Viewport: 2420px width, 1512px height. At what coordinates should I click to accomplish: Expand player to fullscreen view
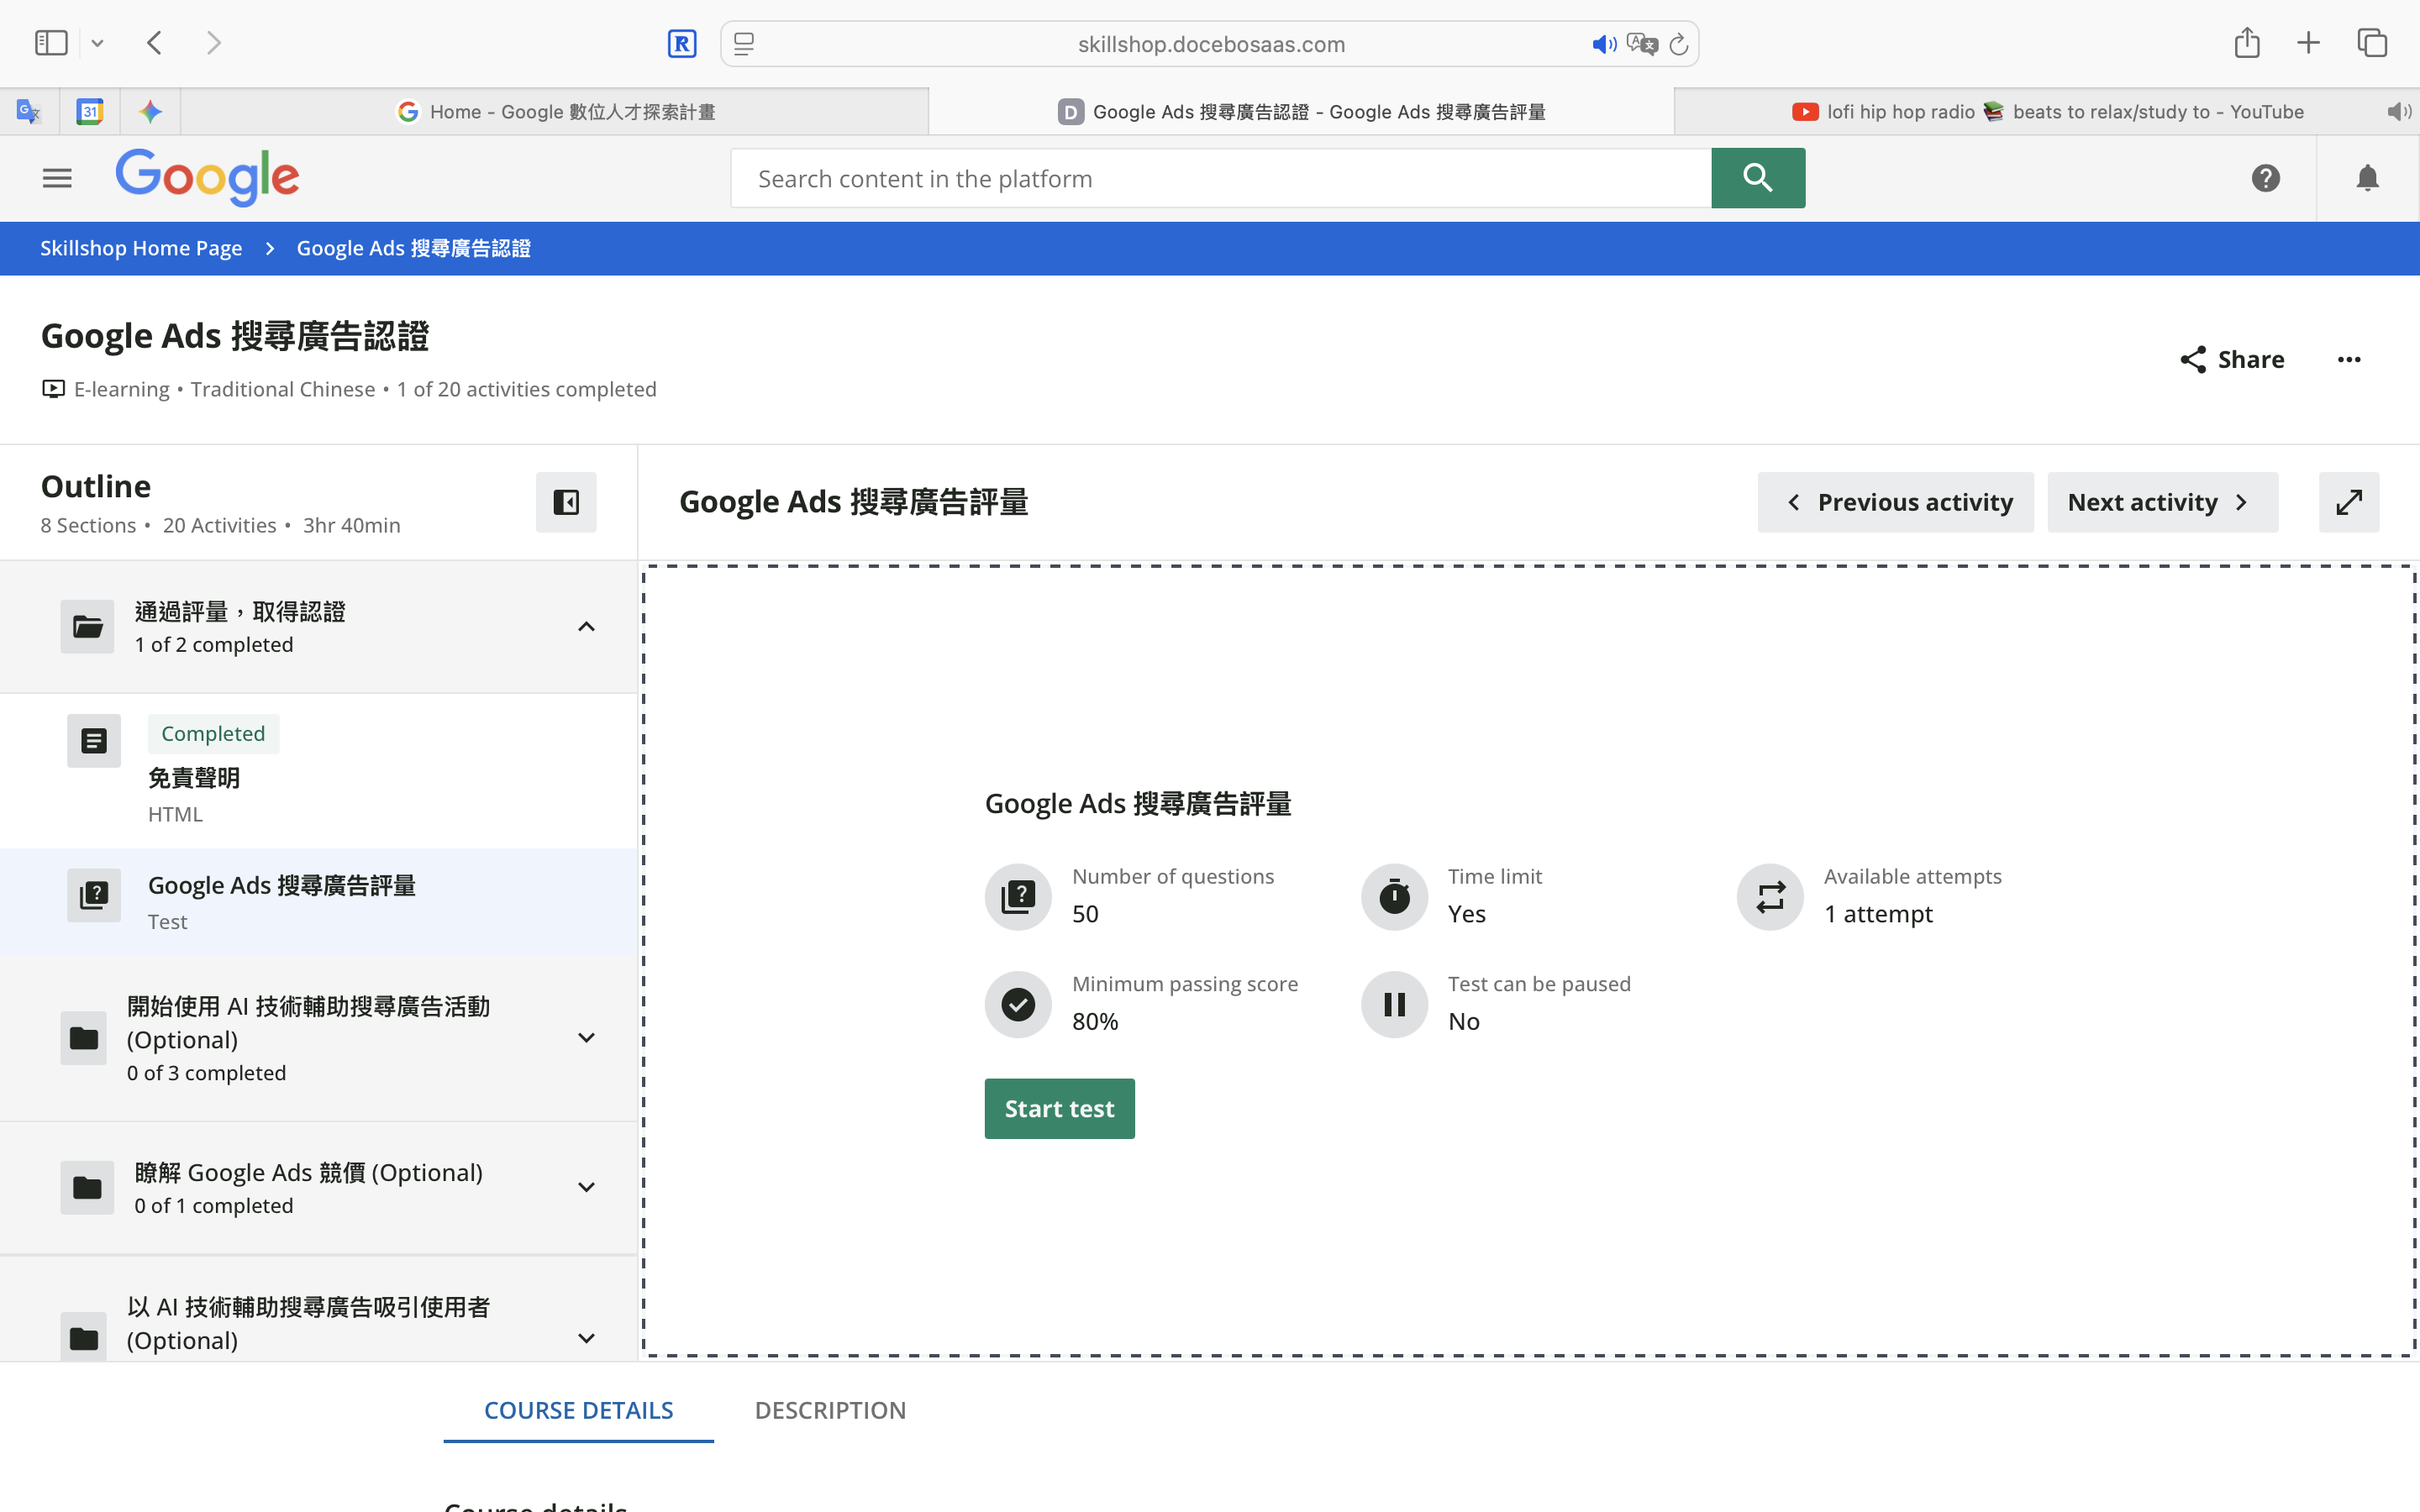tap(2348, 502)
